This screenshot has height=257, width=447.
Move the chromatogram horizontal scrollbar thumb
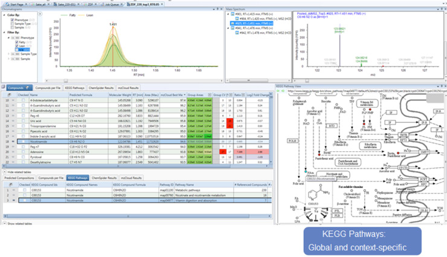(66, 80)
